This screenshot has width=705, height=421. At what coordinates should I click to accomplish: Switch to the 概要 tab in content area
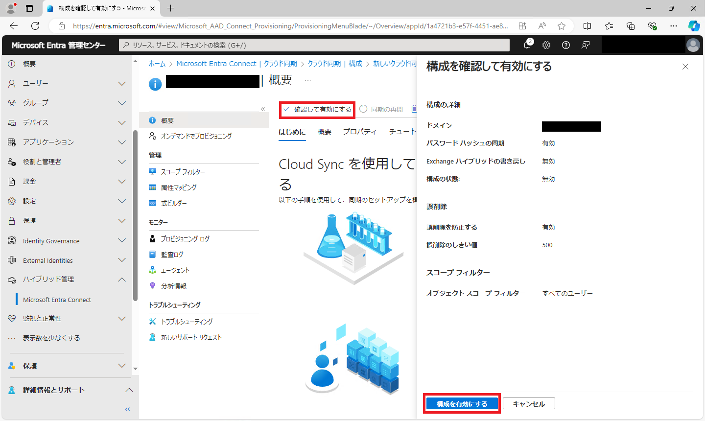[x=325, y=132]
